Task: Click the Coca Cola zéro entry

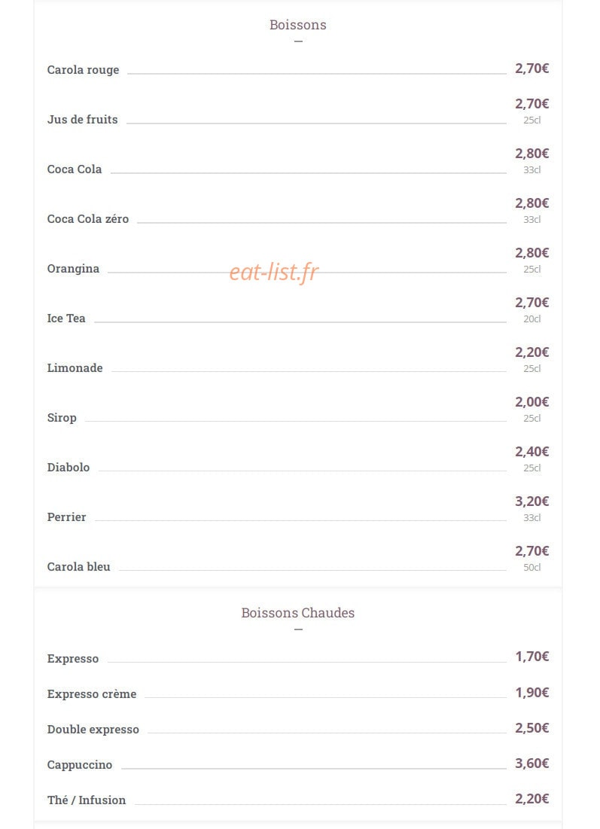Action: (x=88, y=219)
